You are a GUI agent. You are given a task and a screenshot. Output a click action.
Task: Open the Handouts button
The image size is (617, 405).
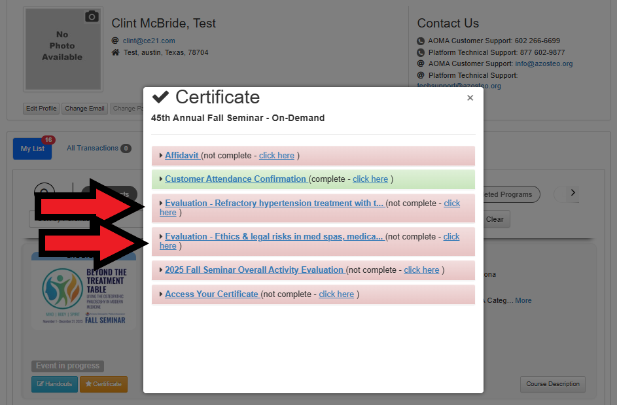pyautogui.click(x=54, y=384)
